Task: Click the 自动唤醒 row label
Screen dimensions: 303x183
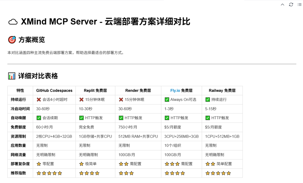Action: click(x=18, y=118)
